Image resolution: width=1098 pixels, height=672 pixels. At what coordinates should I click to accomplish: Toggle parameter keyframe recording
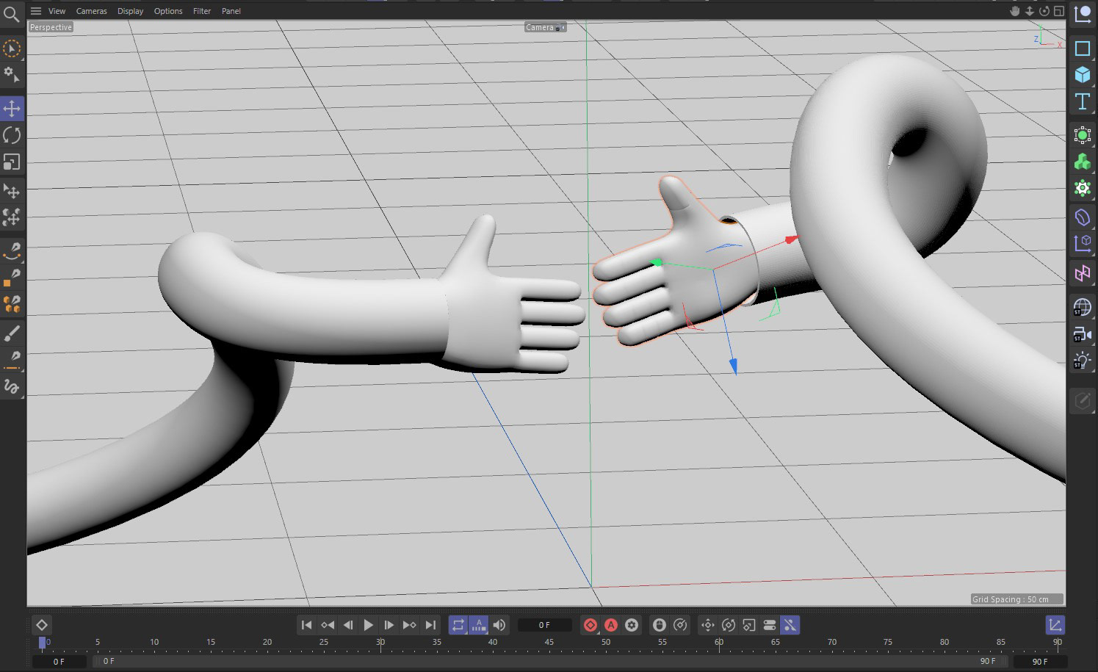pyautogui.click(x=770, y=625)
